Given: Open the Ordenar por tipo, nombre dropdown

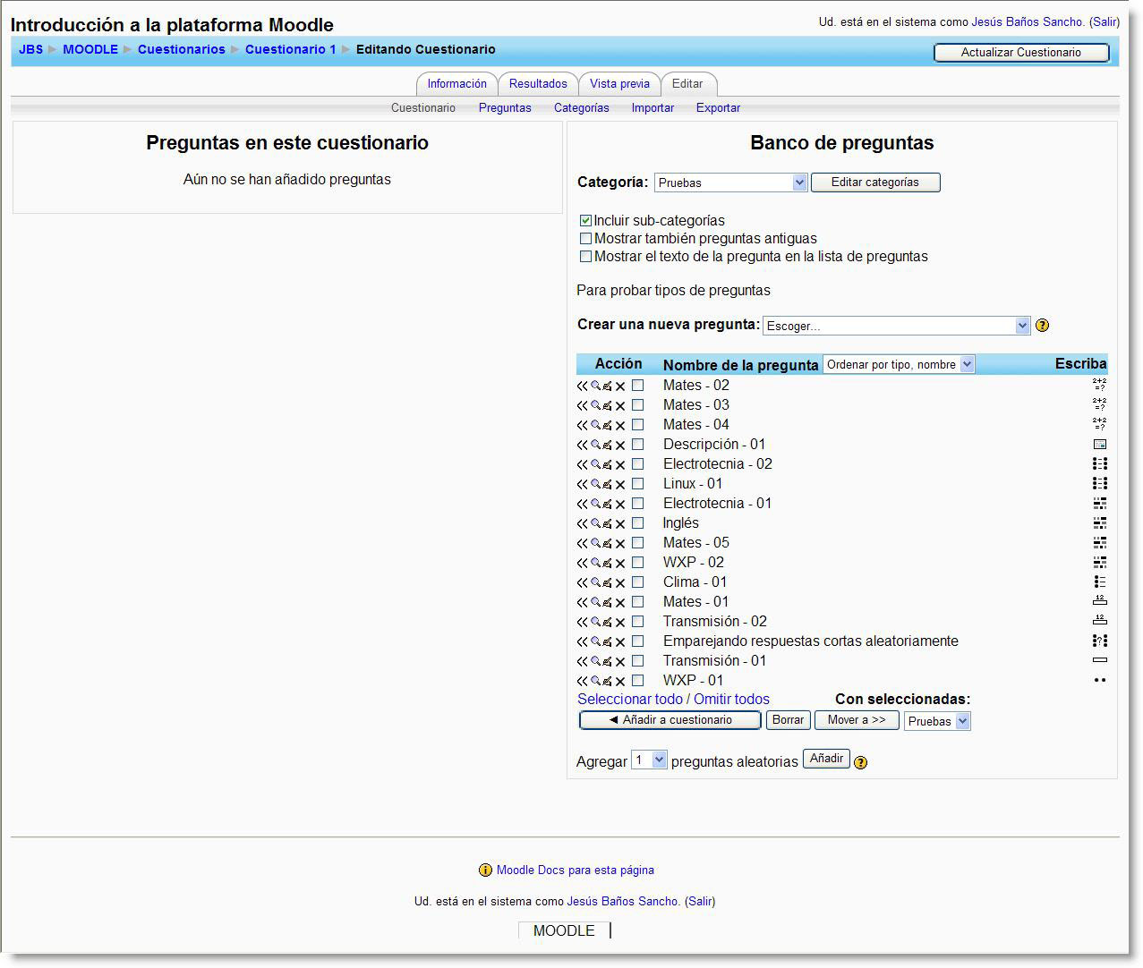Looking at the screenshot, I should click(898, 364).
